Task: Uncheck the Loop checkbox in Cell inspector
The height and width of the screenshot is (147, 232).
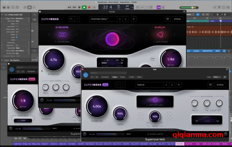Action: 17,37
